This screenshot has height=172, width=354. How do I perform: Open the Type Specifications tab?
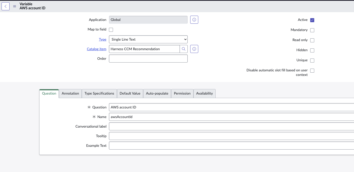point(99,93)
